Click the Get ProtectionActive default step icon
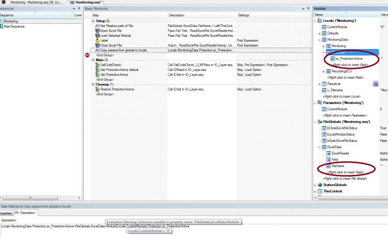Viewport: 388px width, 236px height. pos(97,70)
